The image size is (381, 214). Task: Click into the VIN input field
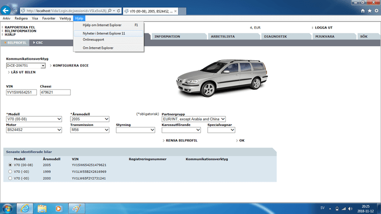(21, 92)
